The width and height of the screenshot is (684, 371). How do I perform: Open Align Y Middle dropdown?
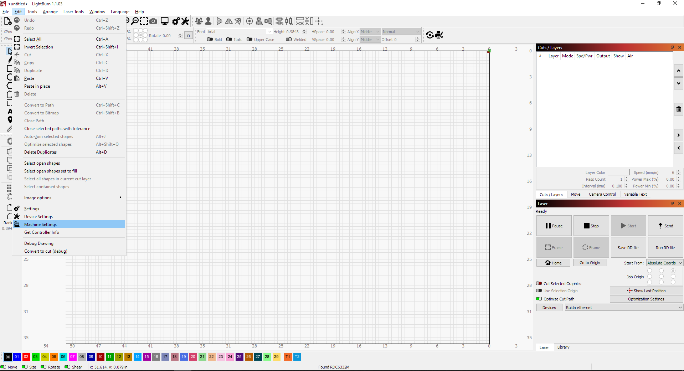click(370, 40)
